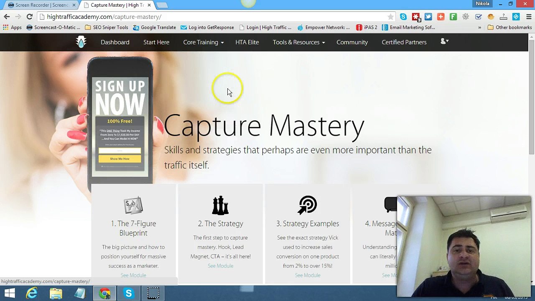Viewport: 535px width, 301px height.
Task: Open the user account menu icon
Action: tap(444, 41)
